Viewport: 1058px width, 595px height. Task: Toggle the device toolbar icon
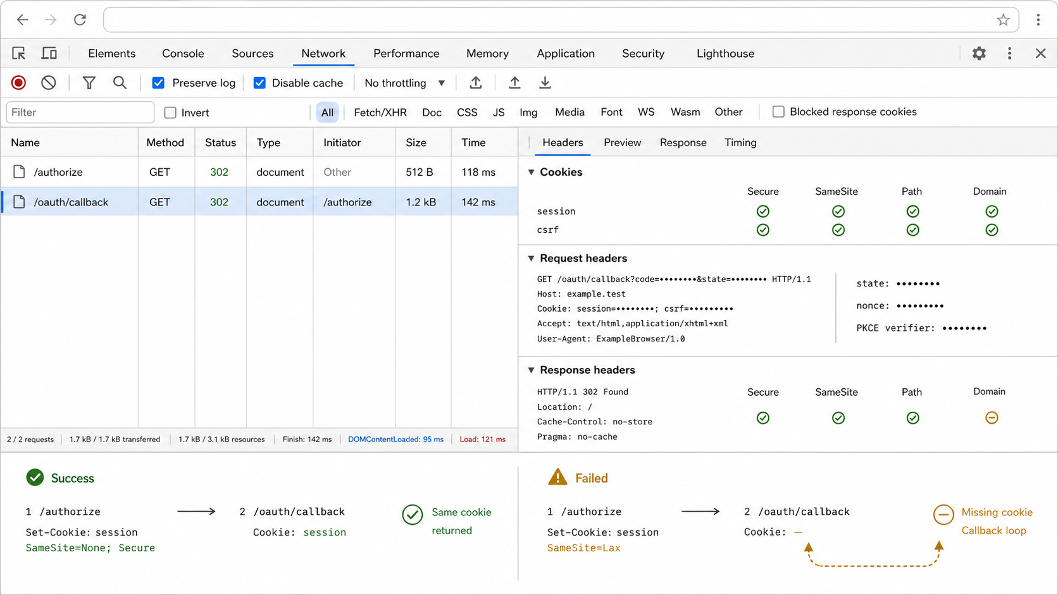coord(49,54)
